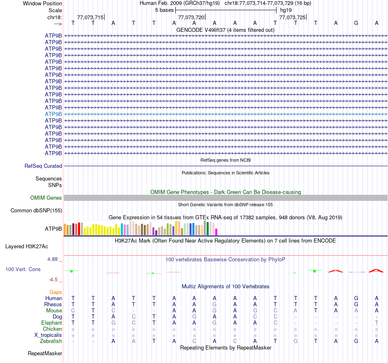The width and height of the screenshot is (388, 363).
Task: Click the light-blue highlighted ATP9B transcript label
Action: [53, 114]
